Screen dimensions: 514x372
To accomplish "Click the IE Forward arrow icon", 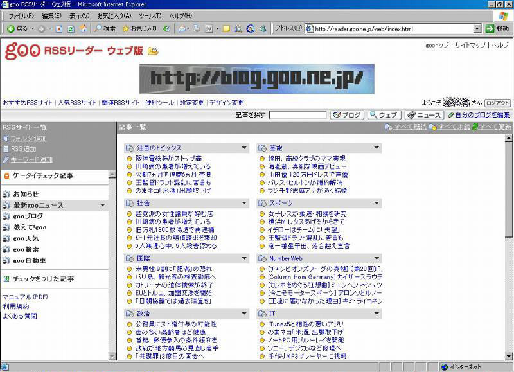I will click(41, 29).
